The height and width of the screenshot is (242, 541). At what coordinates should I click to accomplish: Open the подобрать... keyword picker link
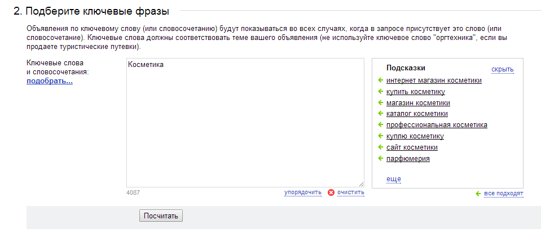coord(50,82)
